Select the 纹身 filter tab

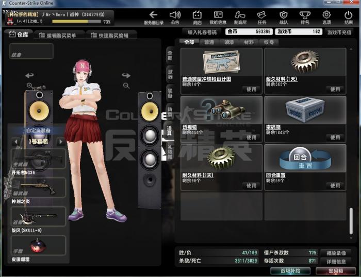[x=269, y=42]
